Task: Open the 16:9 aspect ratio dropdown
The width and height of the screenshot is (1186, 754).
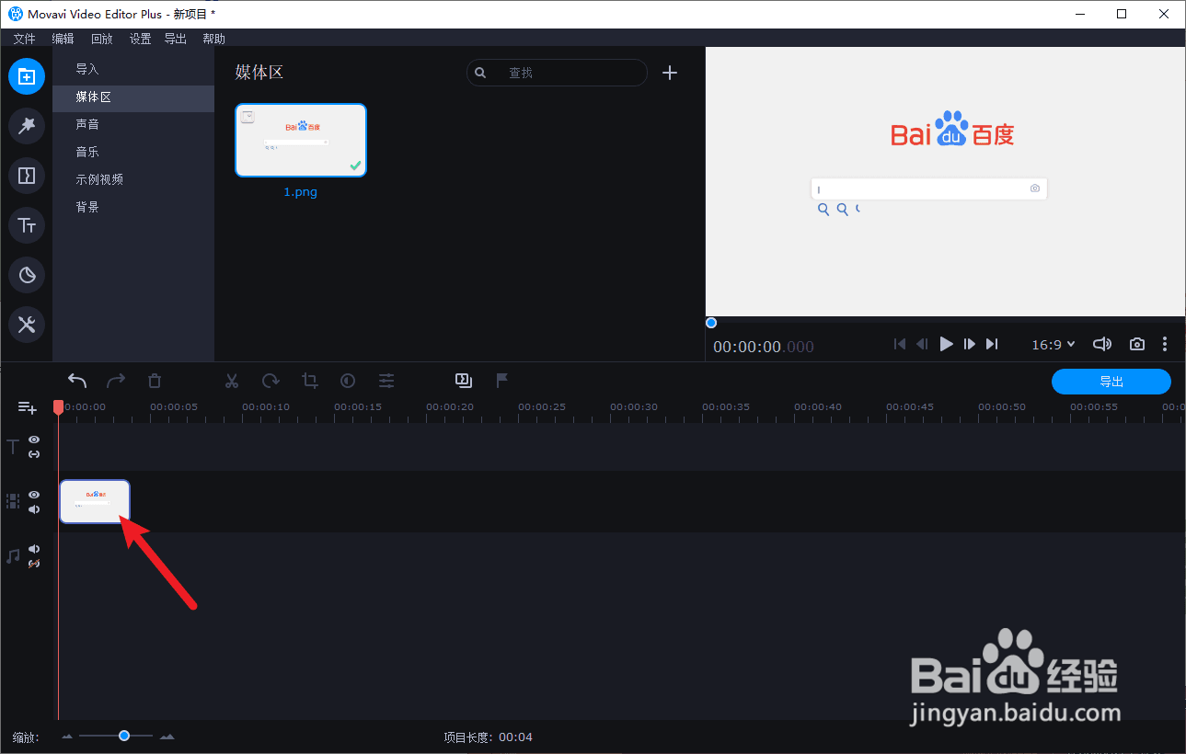Action: point(1054,344)
